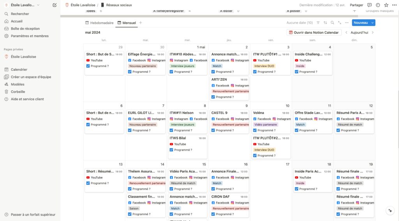Click the Notion AI sparkle button
Image resolution: width=399 pixels, height=221 pixels.
click(390, 210)
